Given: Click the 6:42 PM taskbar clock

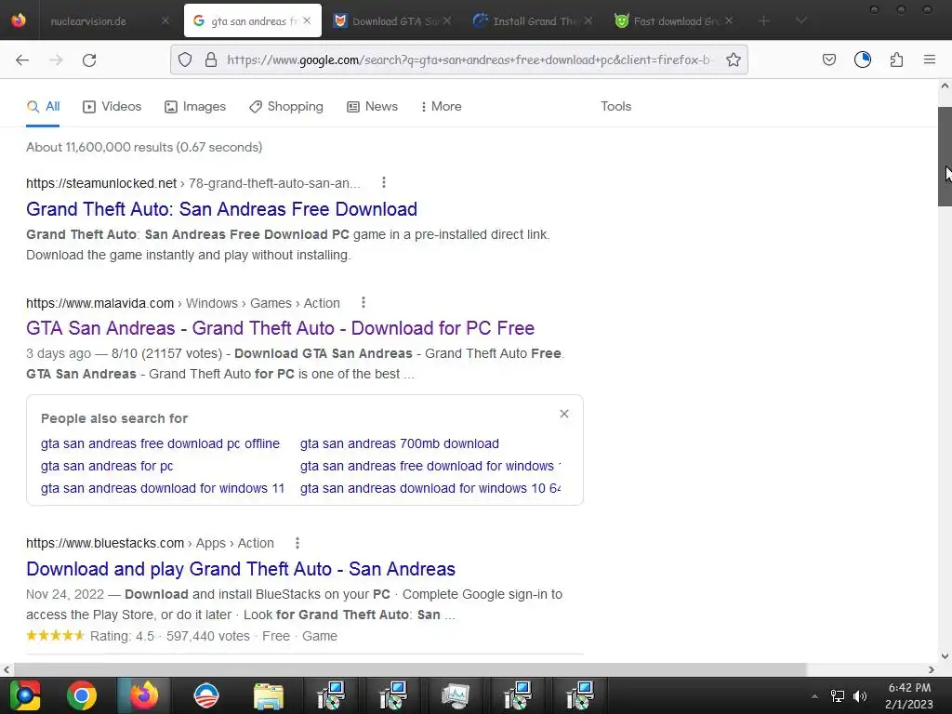Looking at the screenshot, I should 909,695.
